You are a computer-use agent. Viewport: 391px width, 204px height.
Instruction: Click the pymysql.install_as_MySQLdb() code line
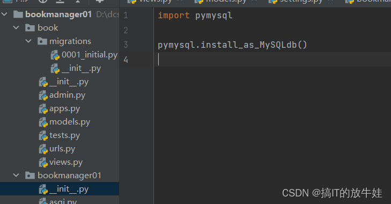tap(232, 45)
